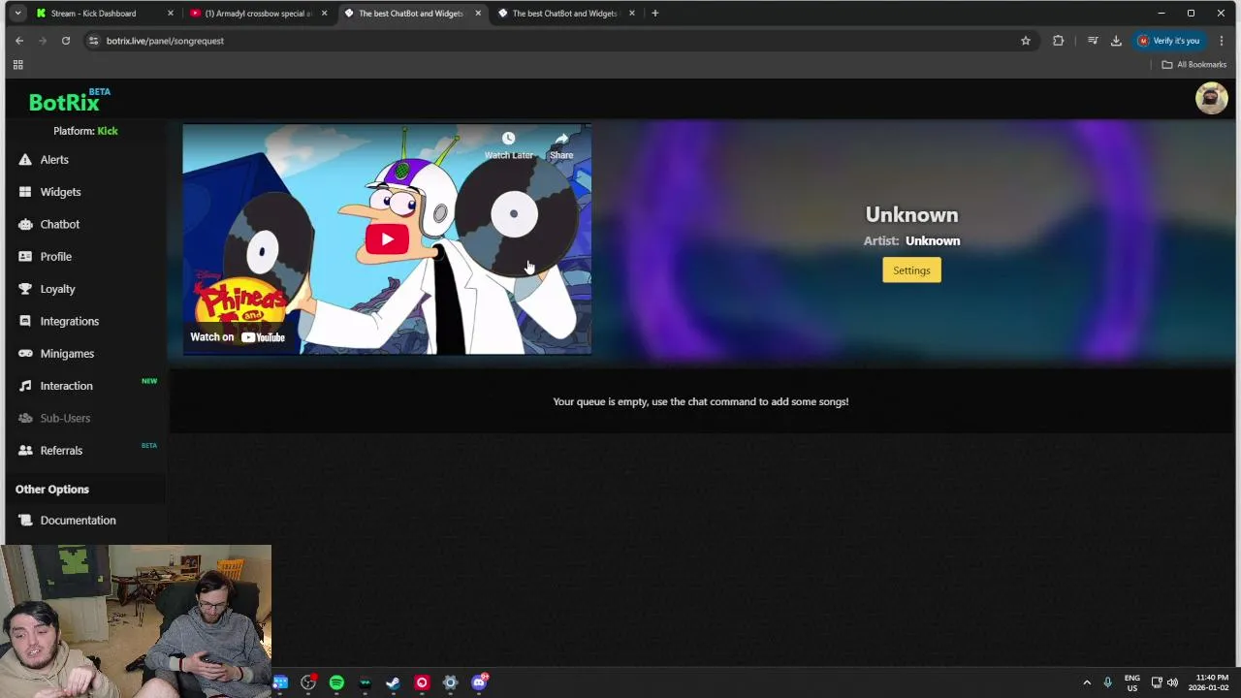Click the browser Forward arrow

click(43, 41)
